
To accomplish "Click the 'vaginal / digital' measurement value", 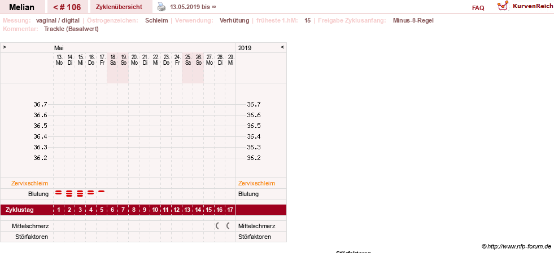I will click(58, 20).
